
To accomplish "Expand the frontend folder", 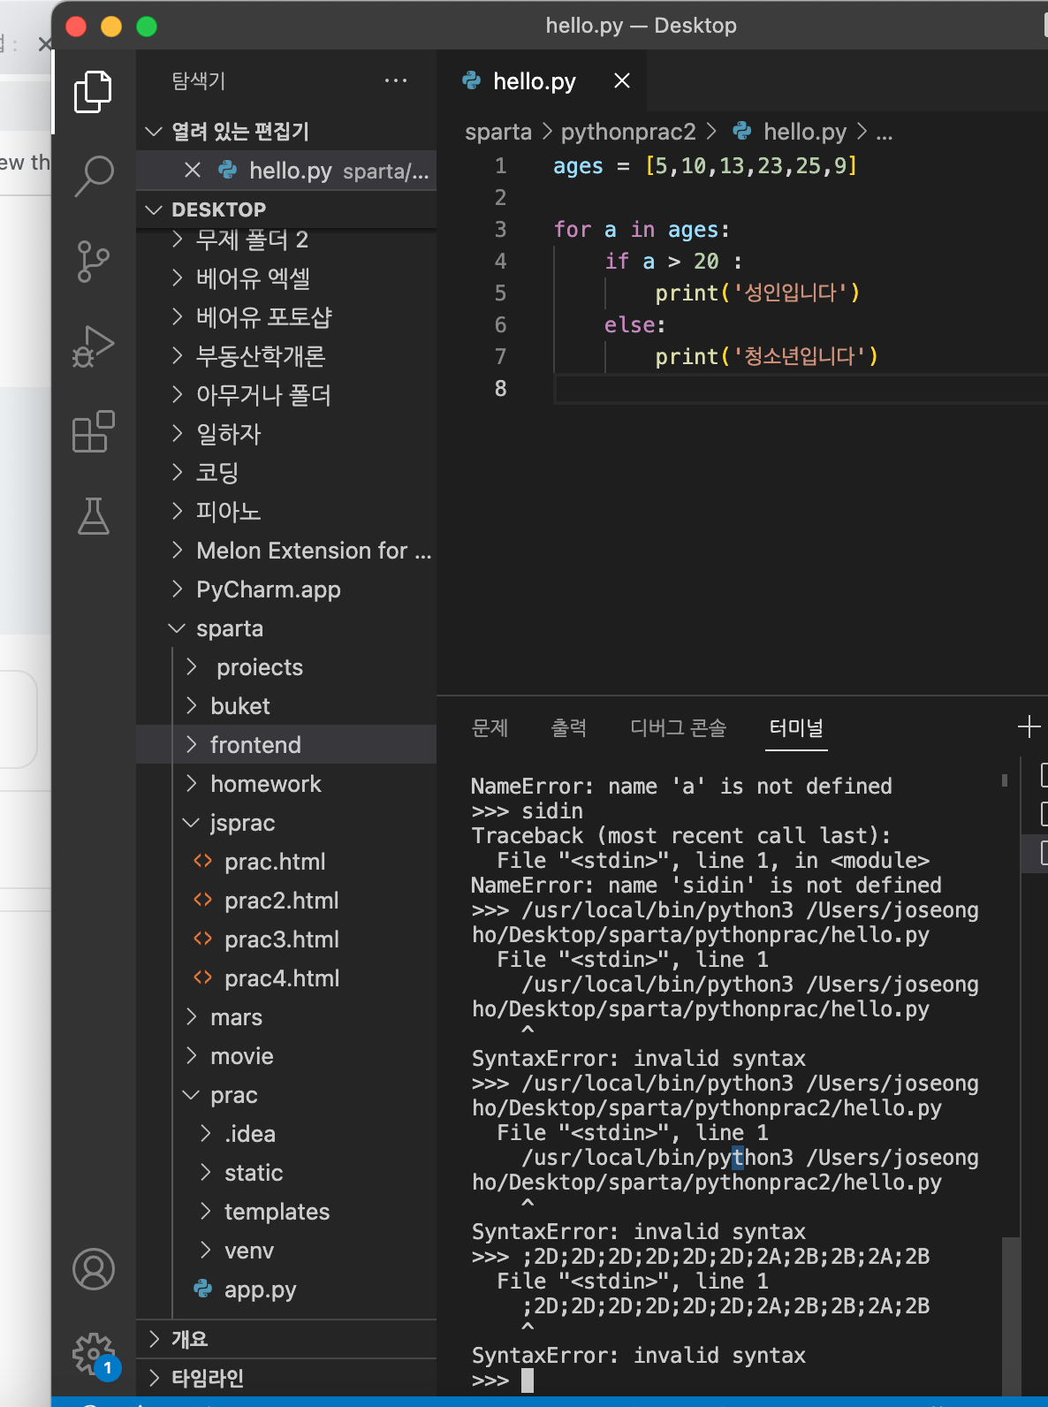I will 286,745.
